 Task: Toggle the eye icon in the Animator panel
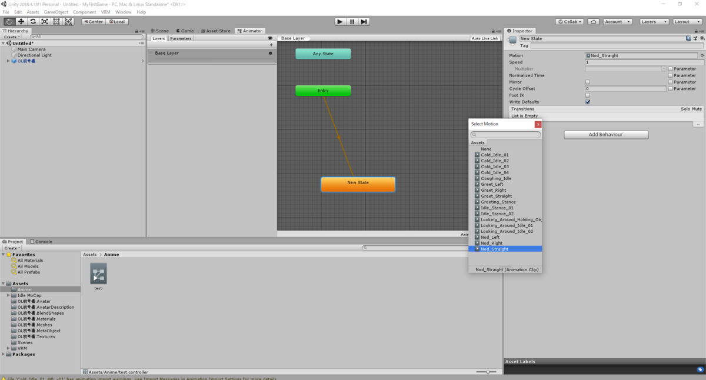[271, 38]
